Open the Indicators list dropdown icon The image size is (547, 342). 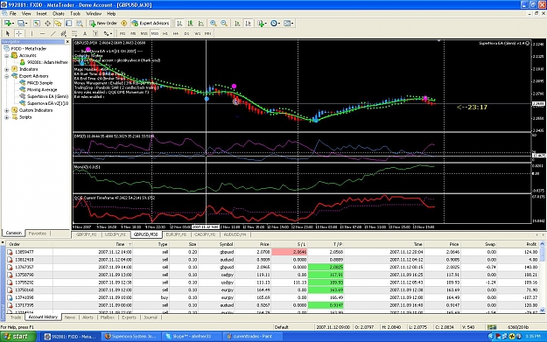262,24
